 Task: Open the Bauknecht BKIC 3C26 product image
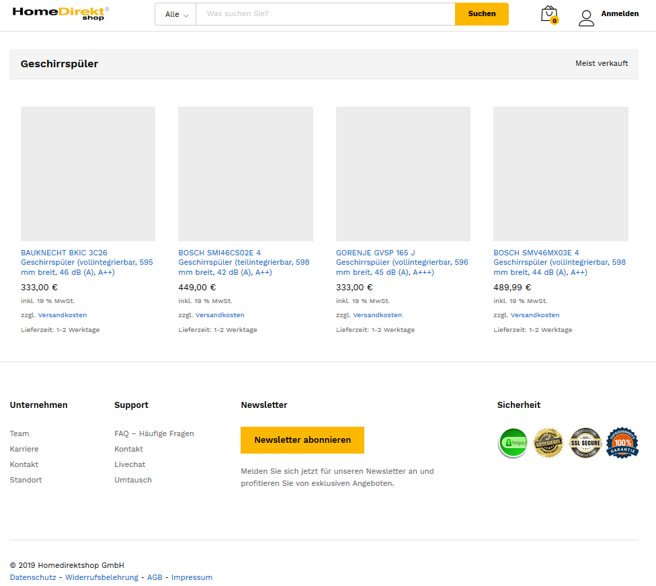coord(88,174)
